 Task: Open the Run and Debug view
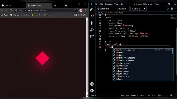(92, 30)
